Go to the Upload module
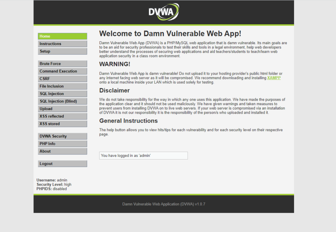The height and width of the screenshot is (232, 336). click(62, 108)
